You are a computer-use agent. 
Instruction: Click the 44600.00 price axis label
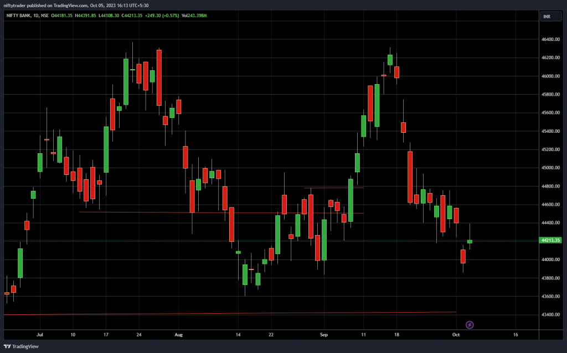[x=550, y=205]
